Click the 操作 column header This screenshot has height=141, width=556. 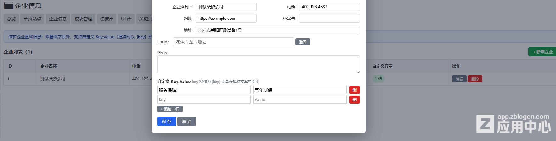456,66
